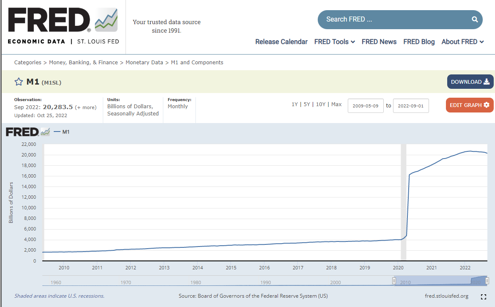Expand the About FRED menu
The image size is (495, 307).
pyautogui.click(x=462, y=42)
